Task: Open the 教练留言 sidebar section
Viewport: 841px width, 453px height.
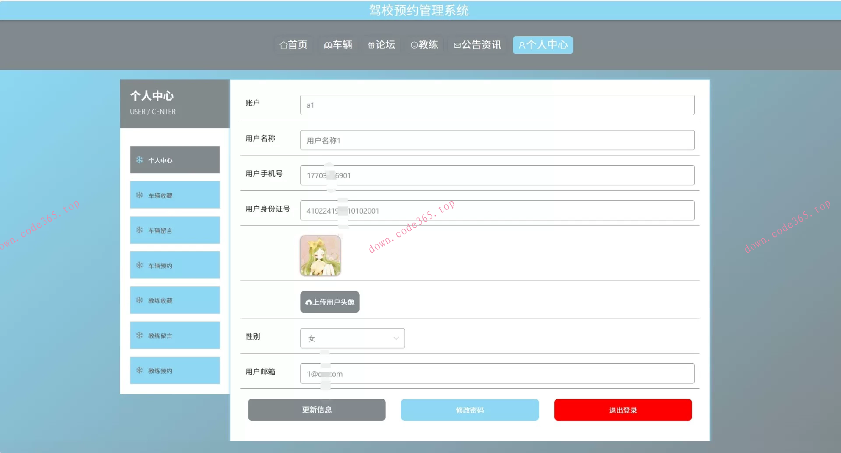Action: pos(175,335)
